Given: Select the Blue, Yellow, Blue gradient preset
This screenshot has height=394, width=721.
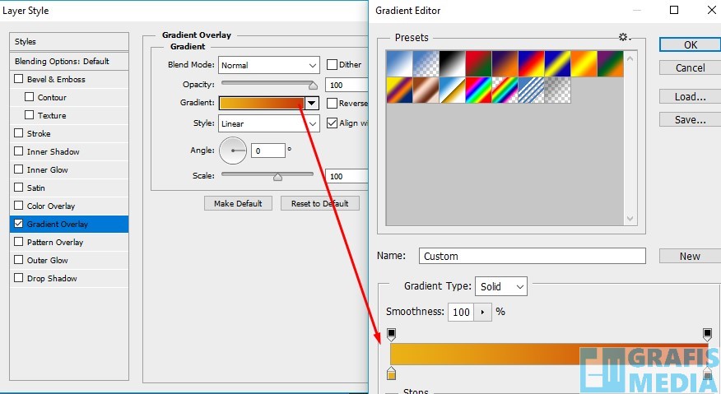Looking at the screenshot, I should [x=558, y=63].
